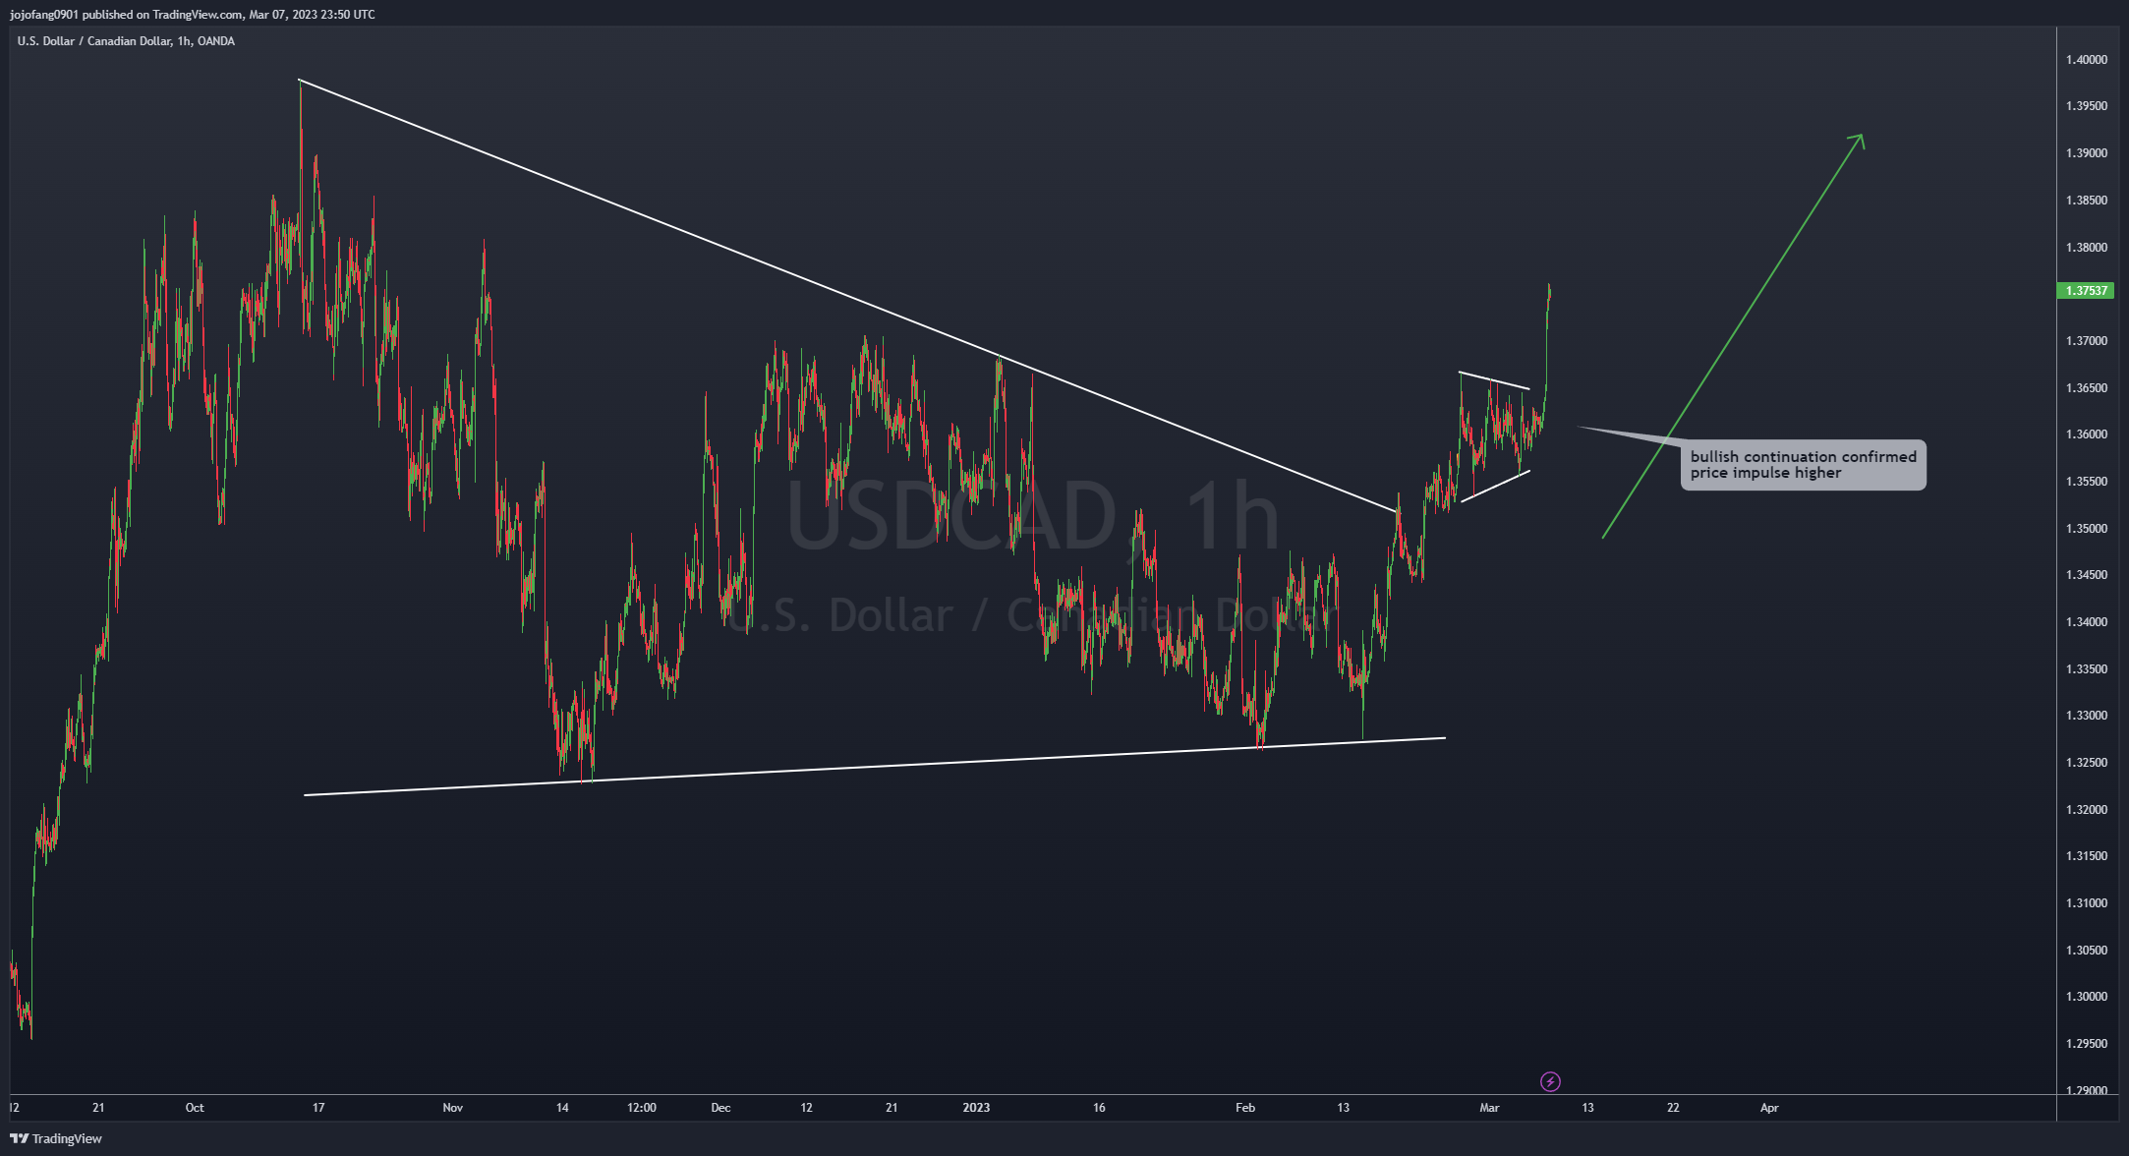Click the 1.38500 price axis label
Viewport: 2129px width, 1156px height.
pos(2086,201)
